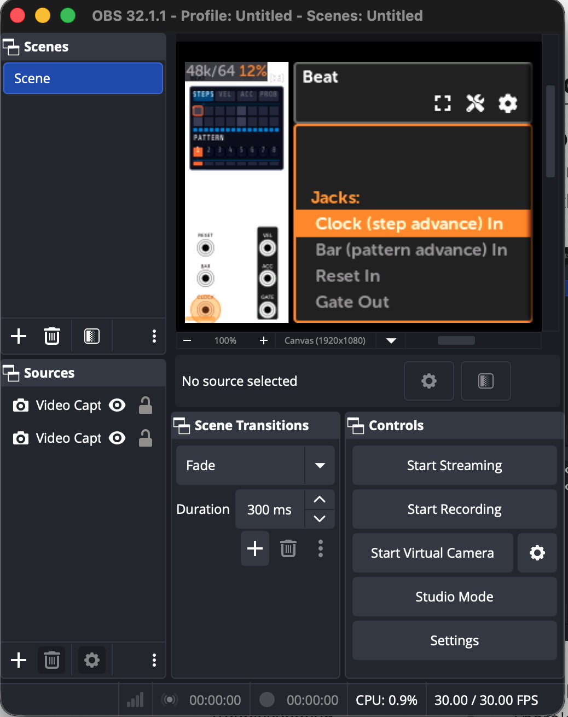Open virtual camera settings gear
Viewport: 568px width, 717px height.
pos(537,553)
